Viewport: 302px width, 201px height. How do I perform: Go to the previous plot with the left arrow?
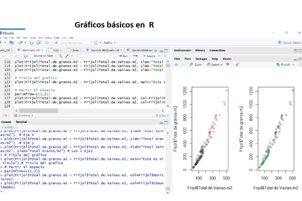tap(176, 64)
